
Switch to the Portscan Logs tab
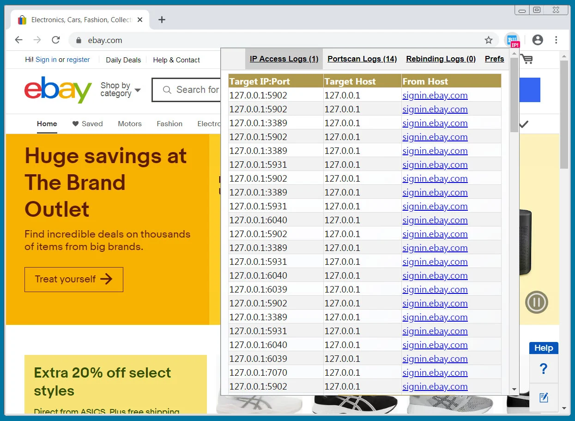pyautogui.click(x=362, y=59)
